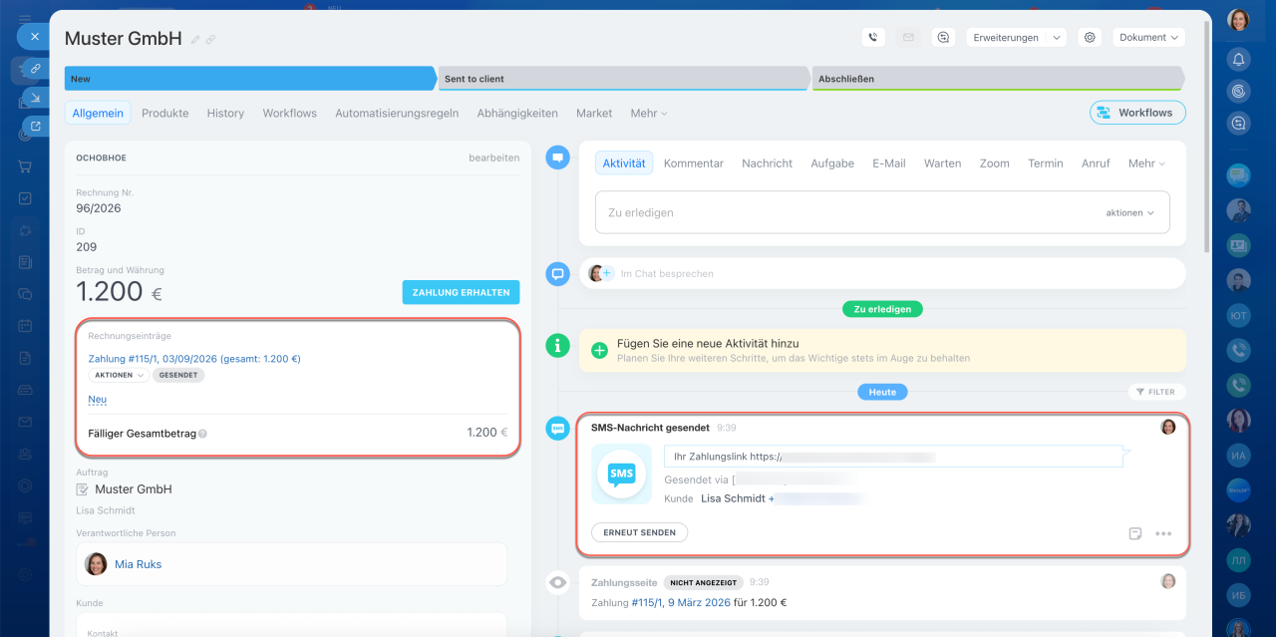The image size is (1276, 637).
Task: Open the settings gear icon
Action: 1090,37
